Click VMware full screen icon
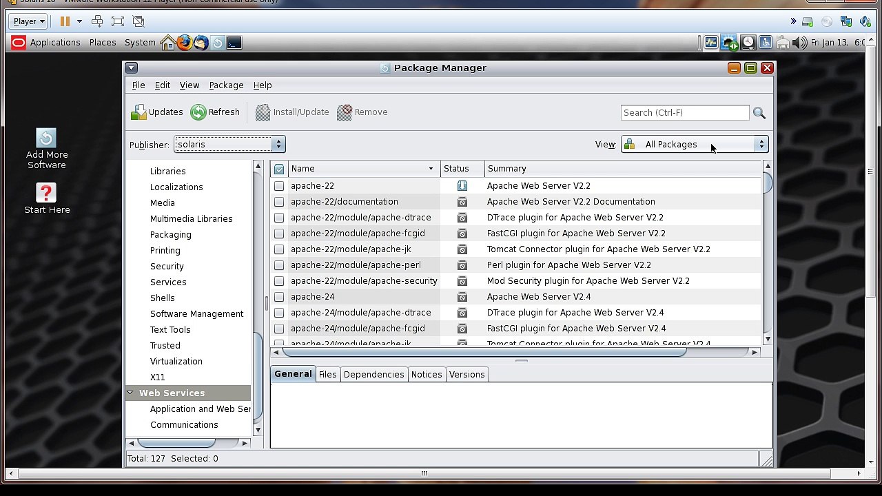The height and width of the screenshot is (496, 882). [118, 21]
